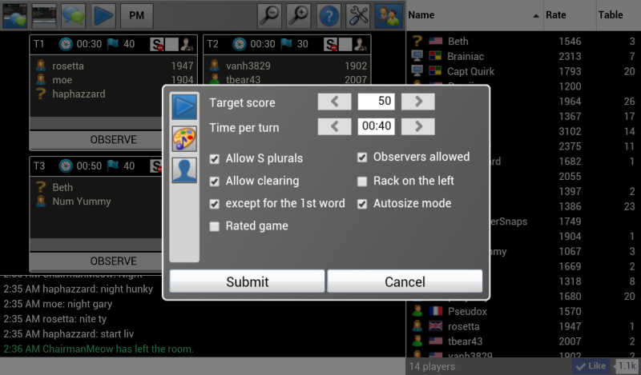641x375 pixels.
Task: Open the game settings play tab in dialog
Action: pyautogui.click(x=184, y=106)
